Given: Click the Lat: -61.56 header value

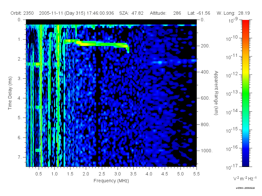Looking at the screenshot, I should tap(199, 13).
